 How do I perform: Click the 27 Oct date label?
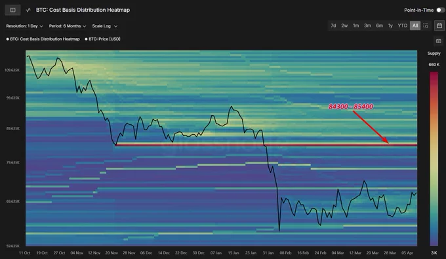59,252
